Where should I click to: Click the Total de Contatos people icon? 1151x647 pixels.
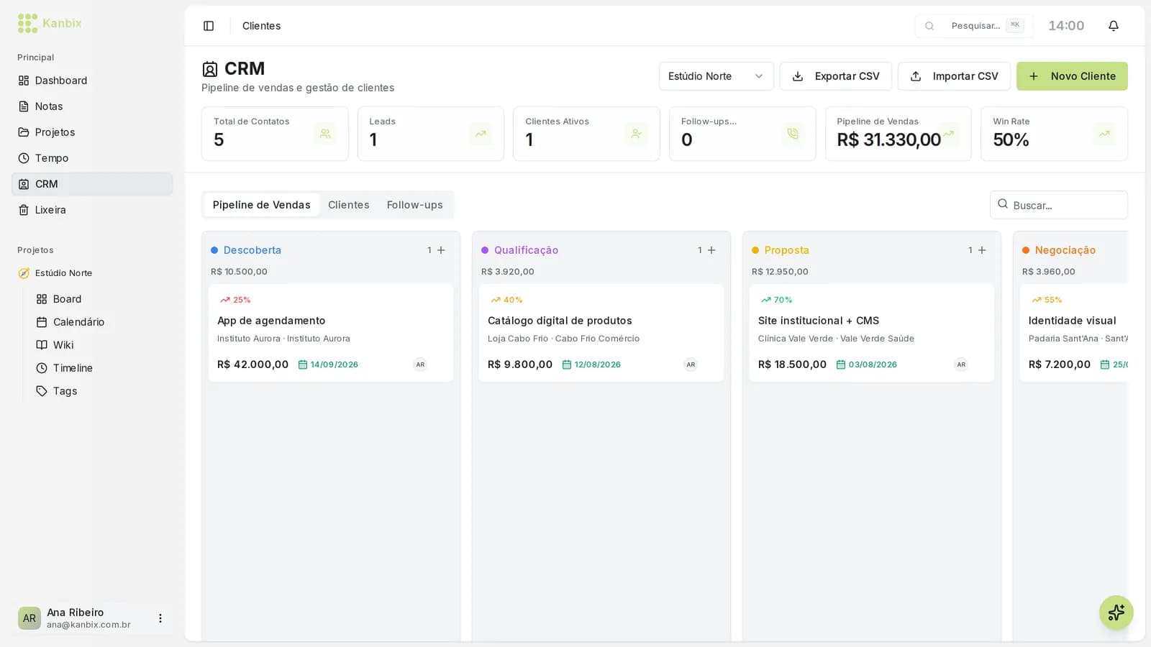(325, 134)
